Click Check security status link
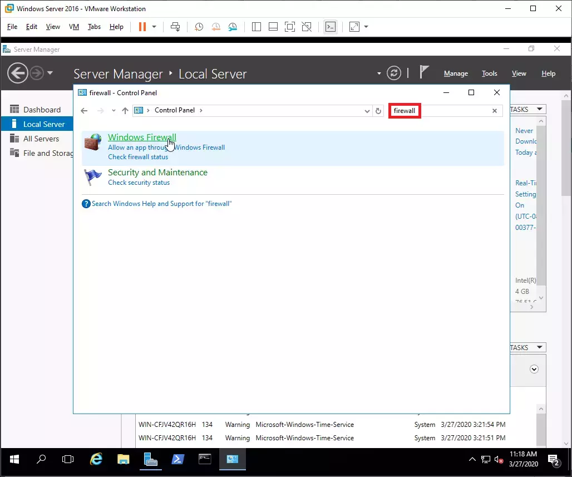The height and width of the screenshot is (477, 572). 139,183
